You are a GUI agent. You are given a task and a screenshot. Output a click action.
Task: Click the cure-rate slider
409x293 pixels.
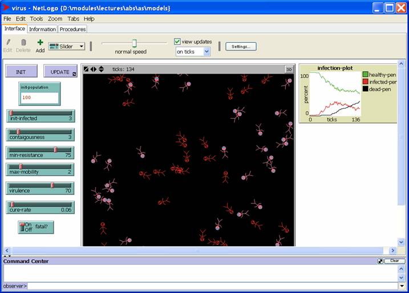(40, 207)
